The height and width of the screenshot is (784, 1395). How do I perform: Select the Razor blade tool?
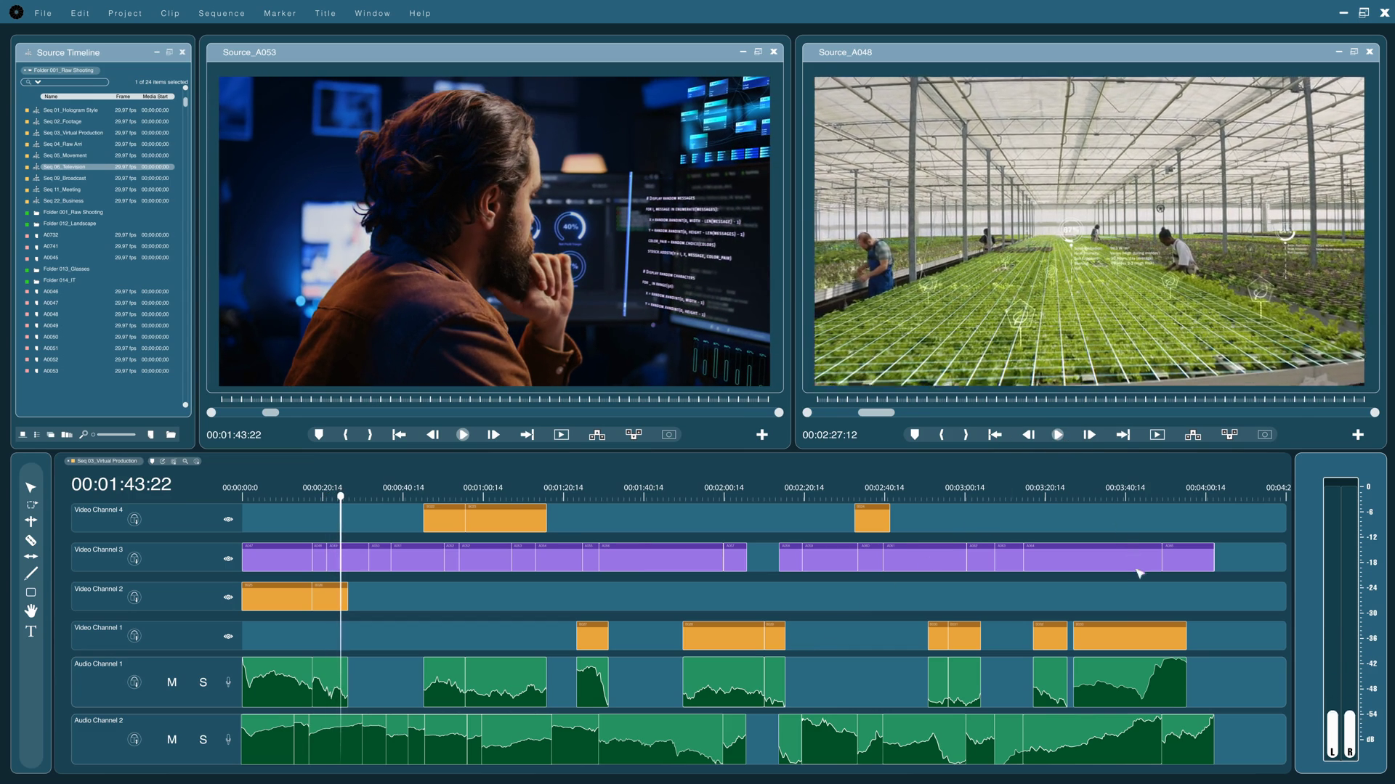pyautogui.click(x=31, y=540)
